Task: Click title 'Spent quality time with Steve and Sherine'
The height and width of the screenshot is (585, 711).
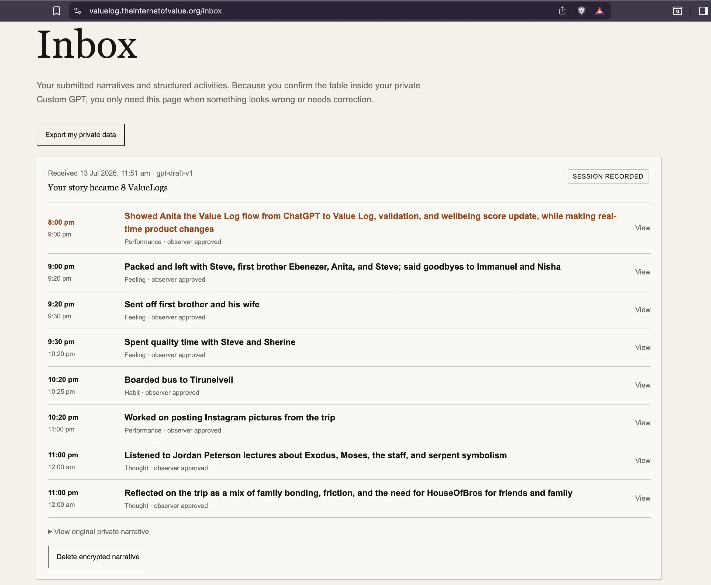Action: pyautogui.click(x=210, y=342)
